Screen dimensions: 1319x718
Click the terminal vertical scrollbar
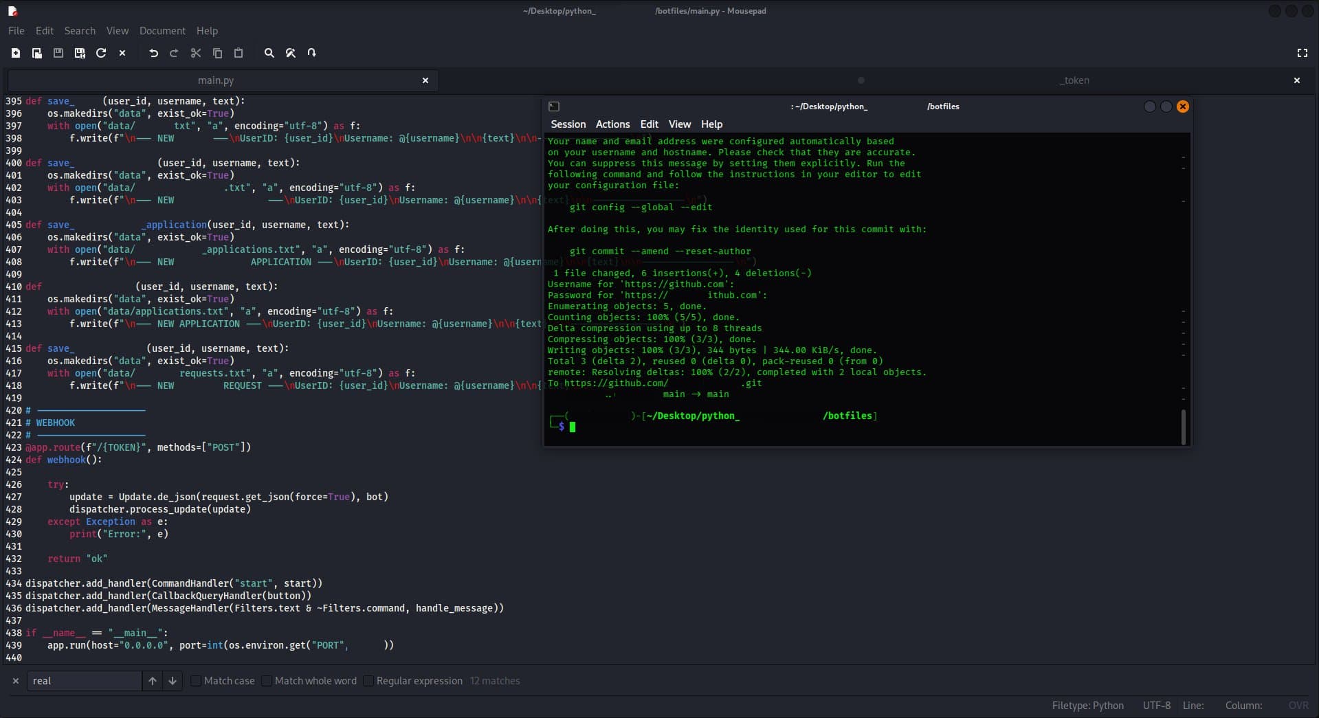click(x=1184, y=427)
